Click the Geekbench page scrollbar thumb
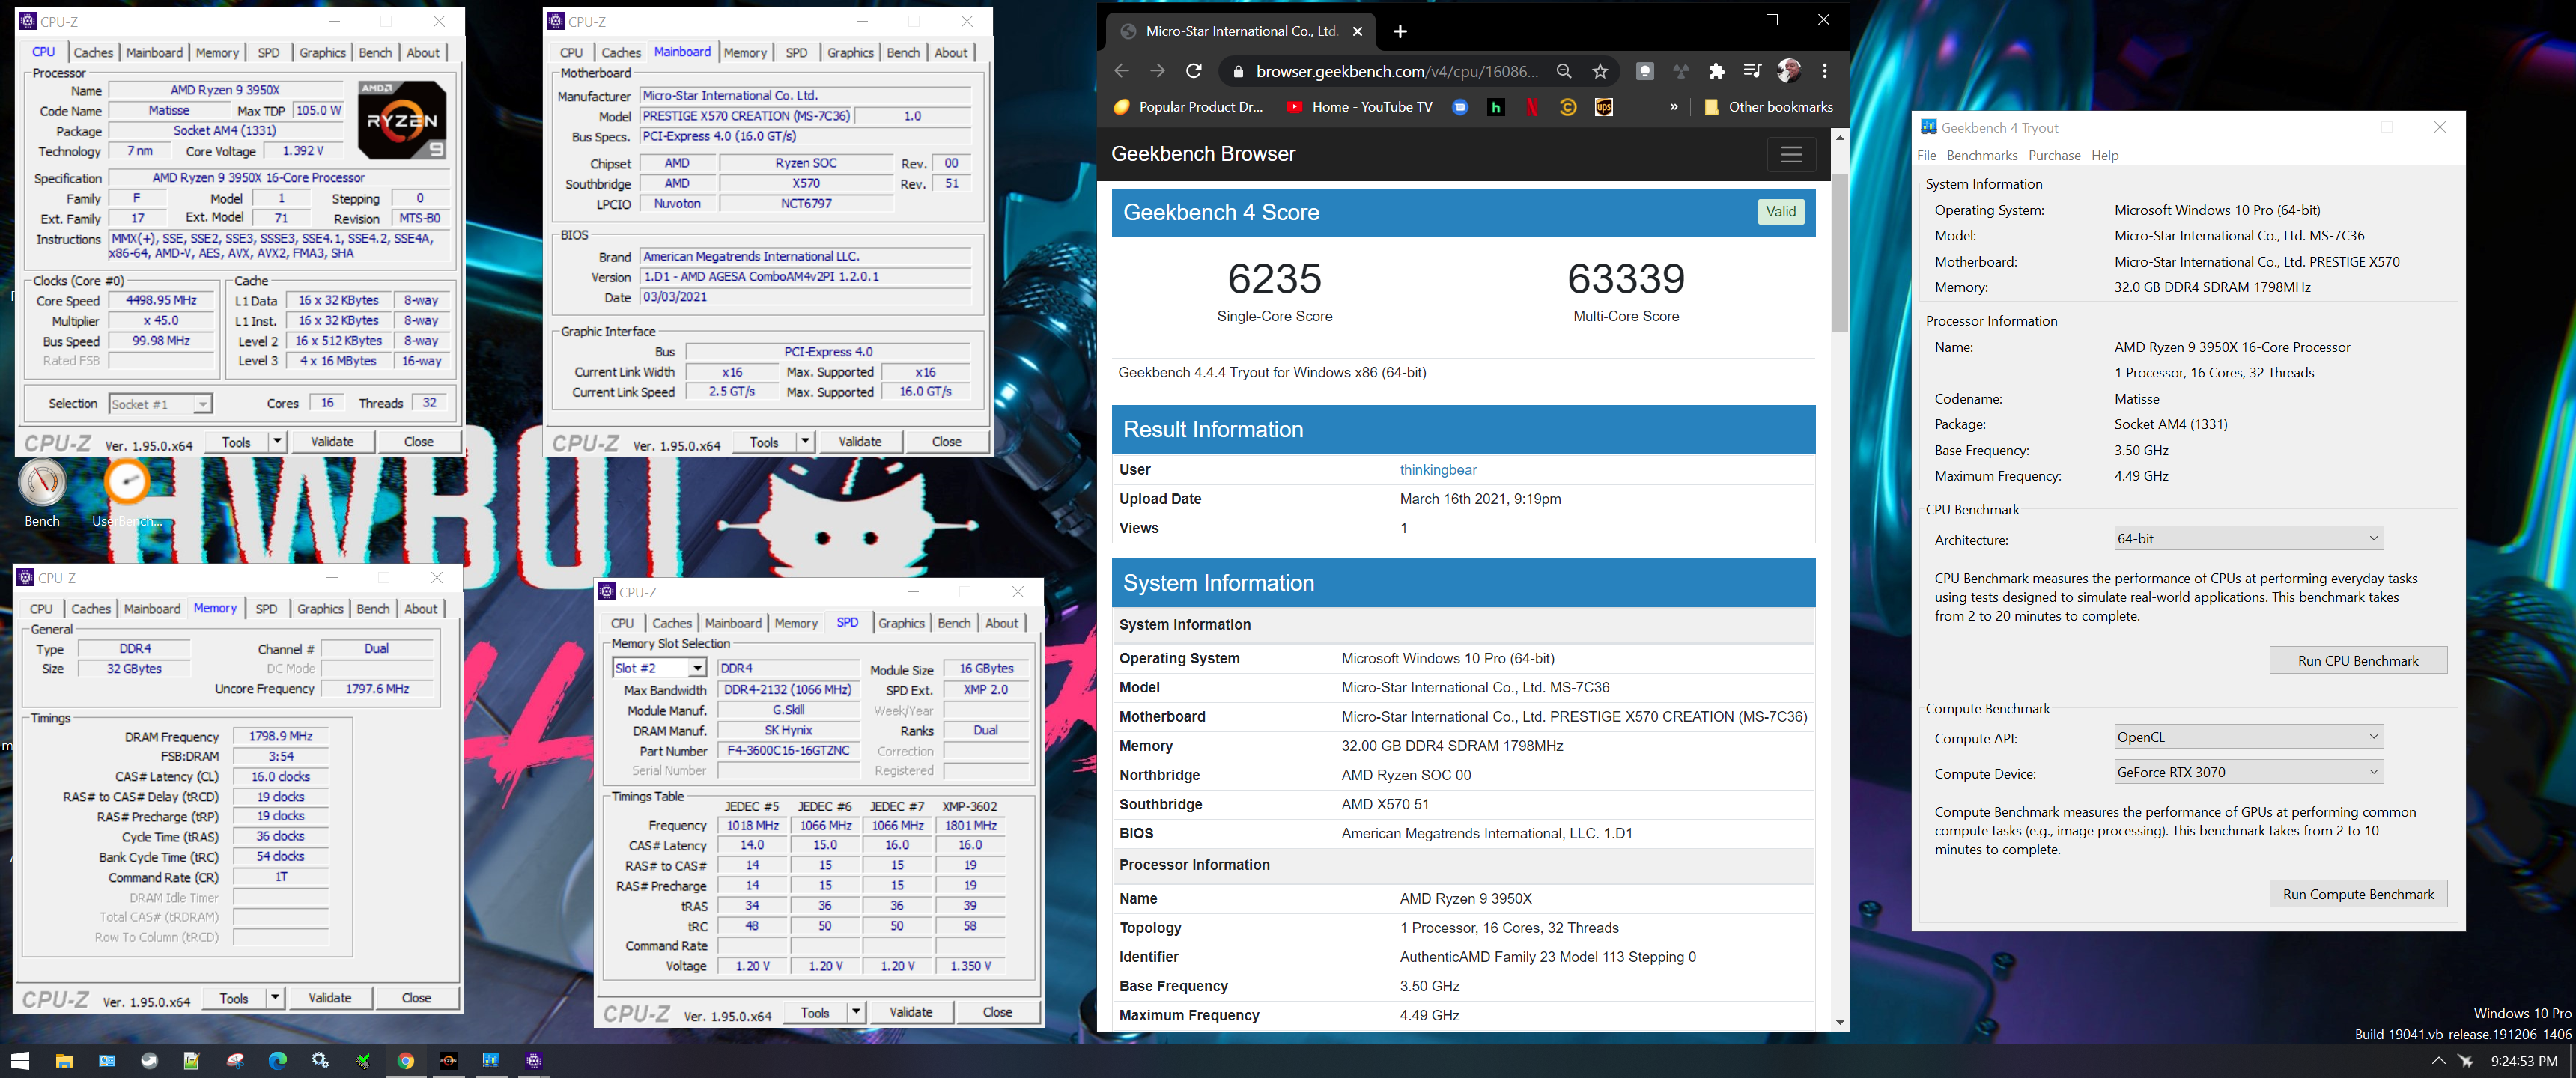The height and width of the screenshot is (1078, 2576). (x=1839, y=253)
